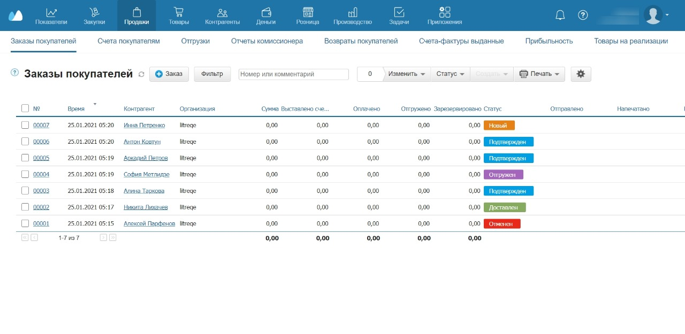Open the Приложения section
The image size is (685, 334).
point(445,15)
